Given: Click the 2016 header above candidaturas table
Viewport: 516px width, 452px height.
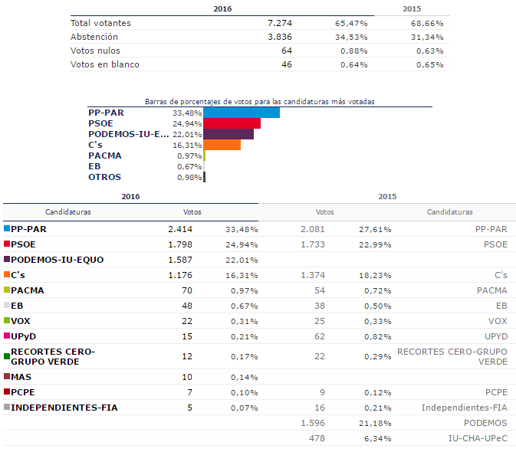Looking at the screenshot, I should pos(130,197).
